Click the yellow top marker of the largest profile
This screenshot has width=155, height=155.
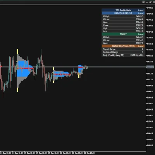(17, 52)
